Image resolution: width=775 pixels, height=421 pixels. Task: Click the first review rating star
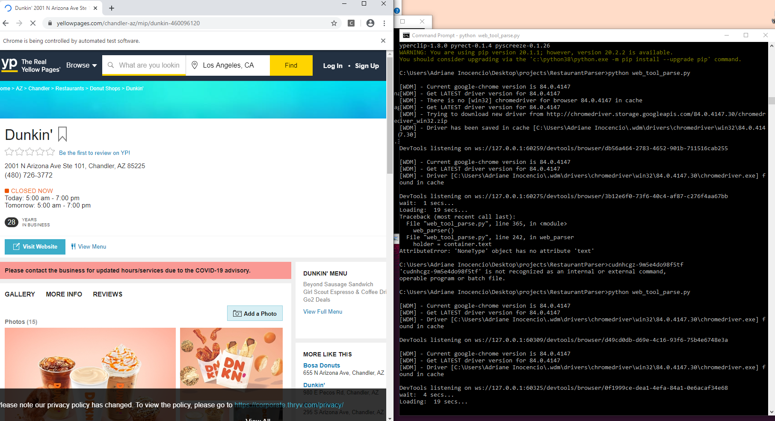[x=9, y=152]
